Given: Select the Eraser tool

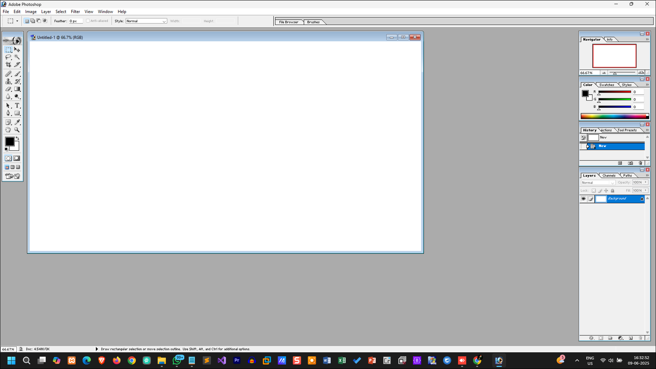Looking at the screenshot, I should pyautogui.click(x=8, y=89).
